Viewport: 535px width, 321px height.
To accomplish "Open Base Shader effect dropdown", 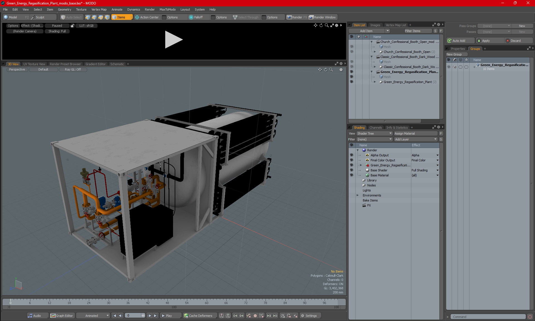I will (x=437, y=170).
